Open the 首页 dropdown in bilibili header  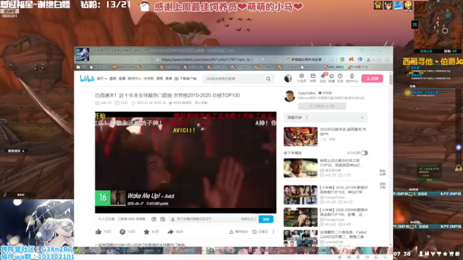pyautogui.click(x=102, y=79)
